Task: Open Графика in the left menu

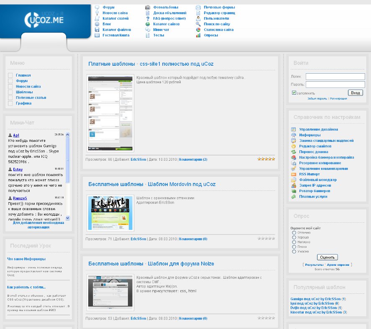Action: click(x=24, y=103)
